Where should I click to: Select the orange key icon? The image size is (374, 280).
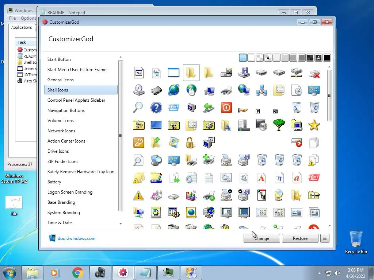coord(138,143)
